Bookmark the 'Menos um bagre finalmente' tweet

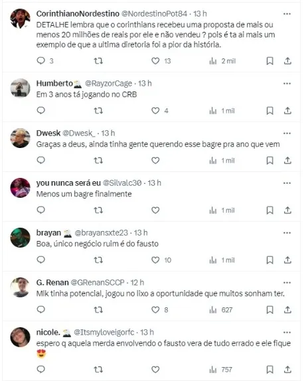tap(269, 210)
